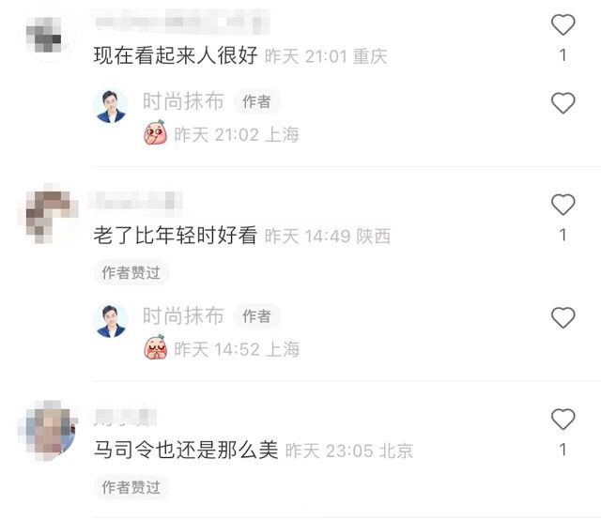This screenshot has height=520, width=601.
Task: Tap the peeking peach emoji in the 21:02 reply
Action: (155, 132)
